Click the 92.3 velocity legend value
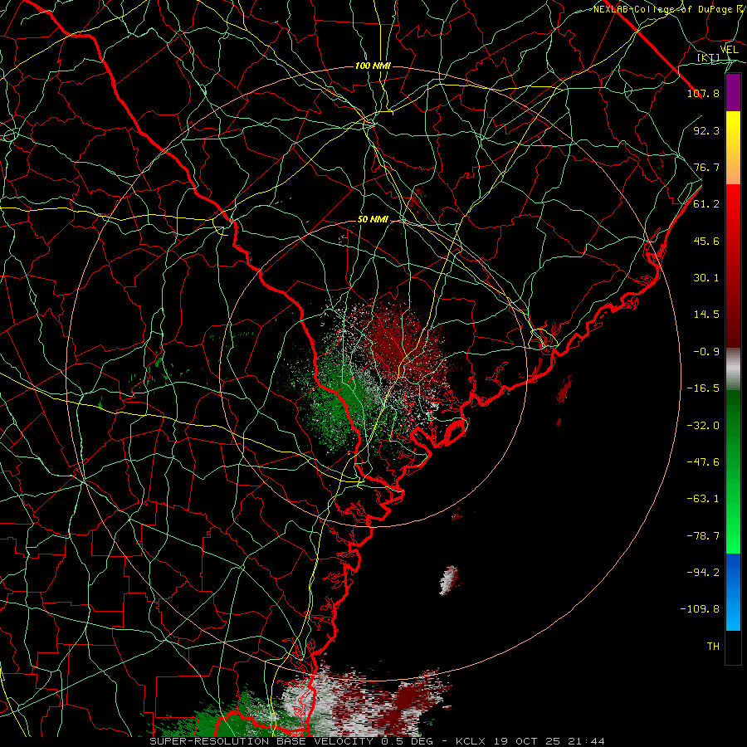The height and width of the screenshot is (747, 747). pyautogui.click(x=706, y=130)
